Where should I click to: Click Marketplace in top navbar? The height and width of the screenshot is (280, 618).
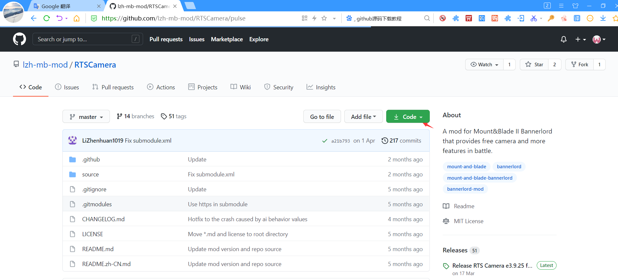(x=227, y=39)
